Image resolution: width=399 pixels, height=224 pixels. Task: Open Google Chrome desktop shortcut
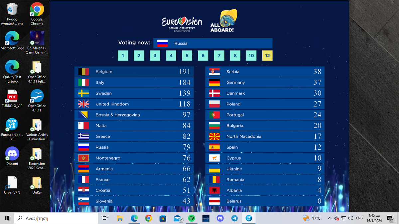click(x=37, y=14)
